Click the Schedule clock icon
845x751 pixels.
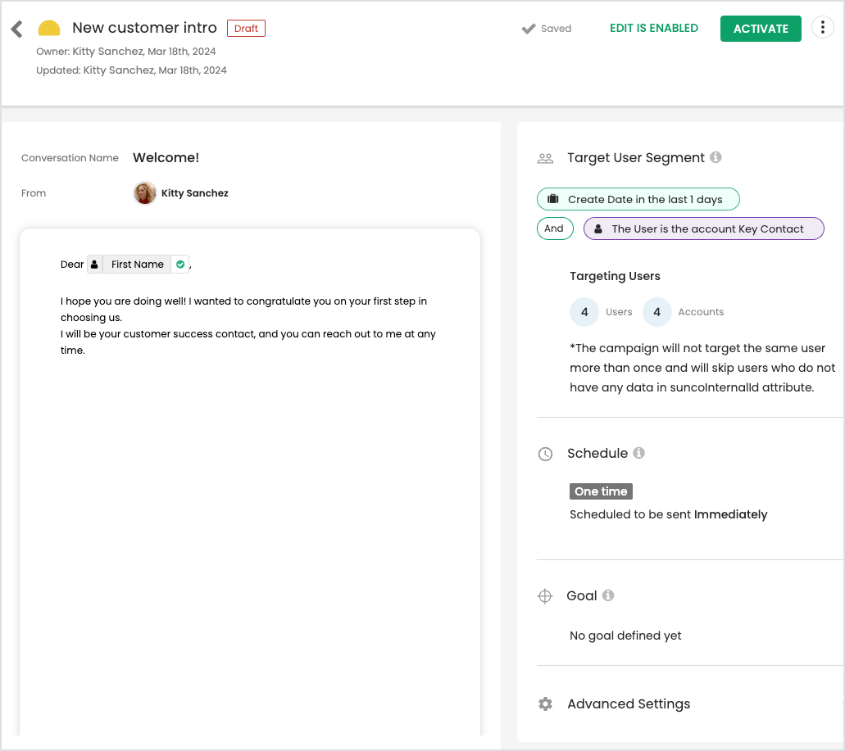click(x=545, y=454)
